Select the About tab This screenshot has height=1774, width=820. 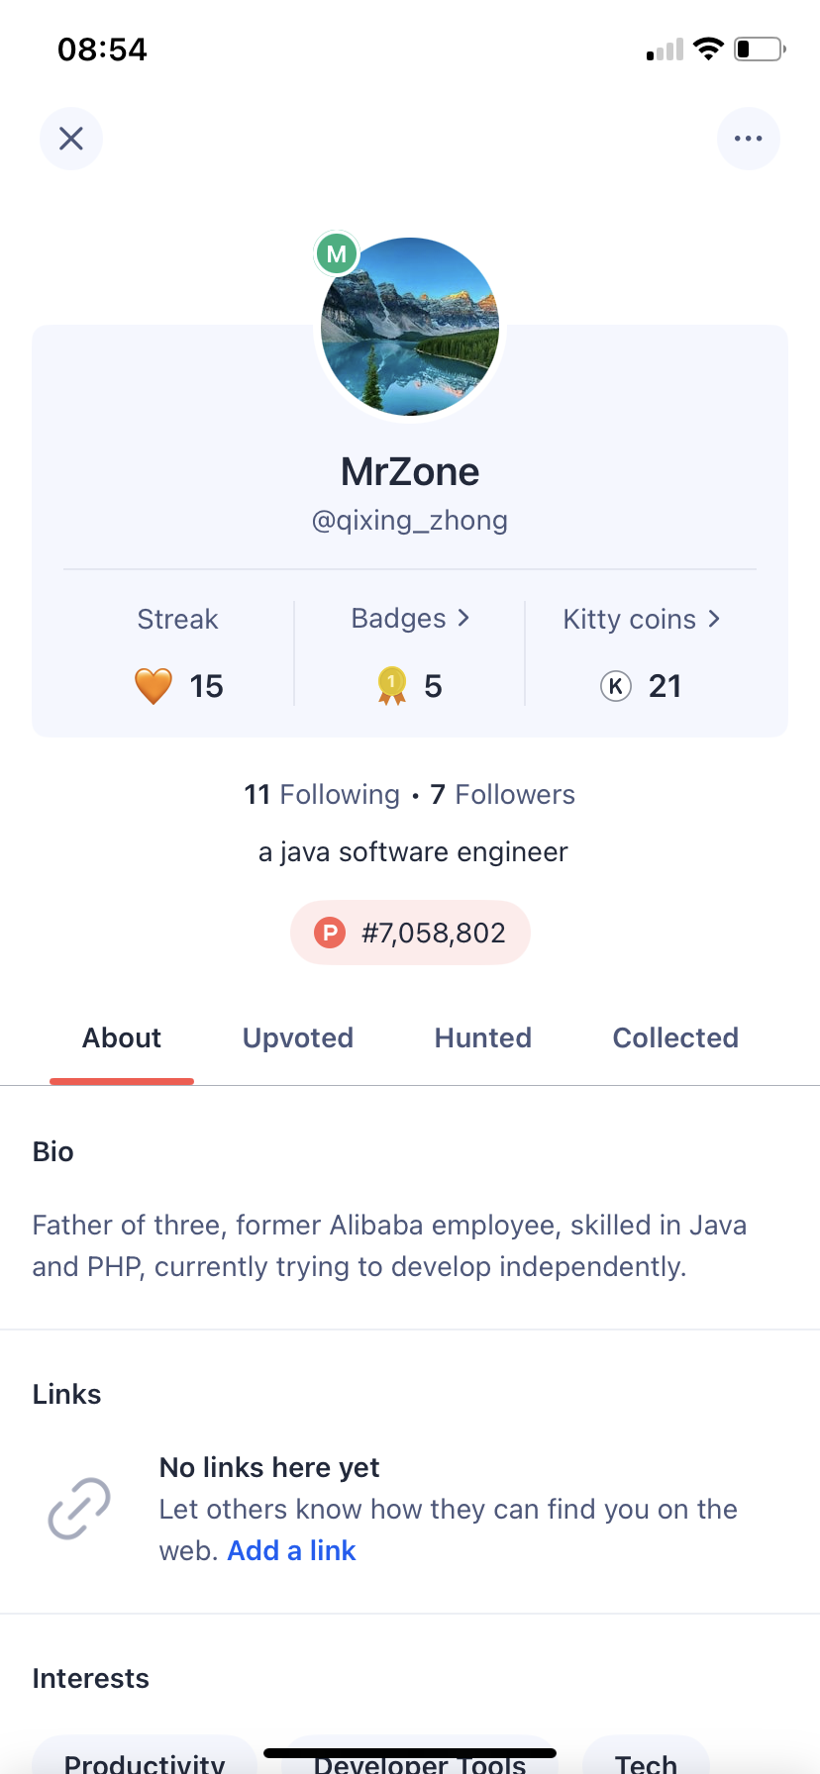(x=122, y=1037)
